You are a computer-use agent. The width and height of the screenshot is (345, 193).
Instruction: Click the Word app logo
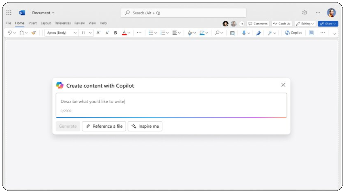point(22,13)
